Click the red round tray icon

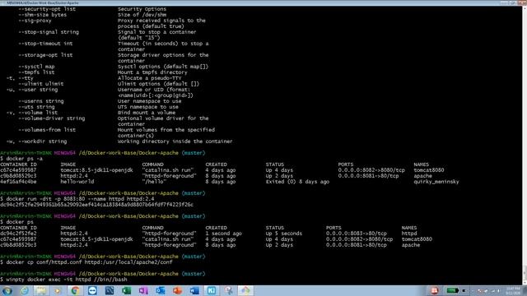tap(434, 290)
